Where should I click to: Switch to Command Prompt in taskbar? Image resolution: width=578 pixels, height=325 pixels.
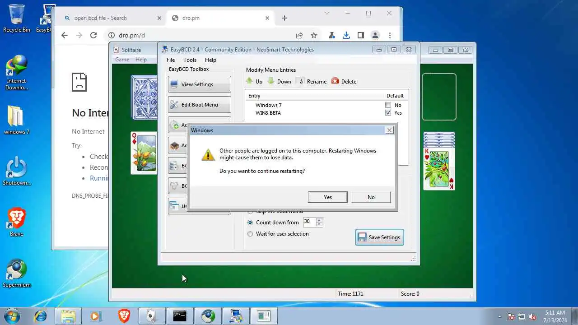[x=180, y=316]
